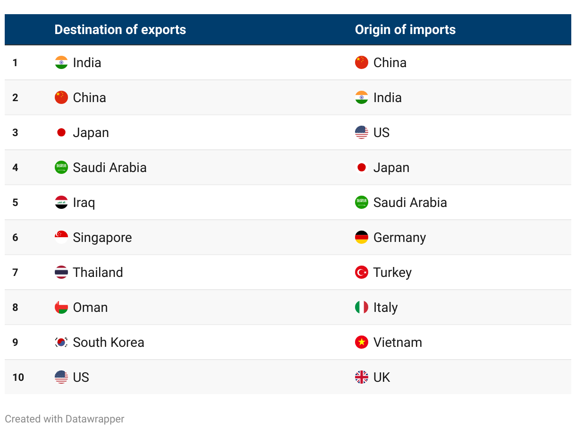The width and height of the screenshot is (576, 430).
Task: Click the India flag in exports column
Action: (61, 62)
